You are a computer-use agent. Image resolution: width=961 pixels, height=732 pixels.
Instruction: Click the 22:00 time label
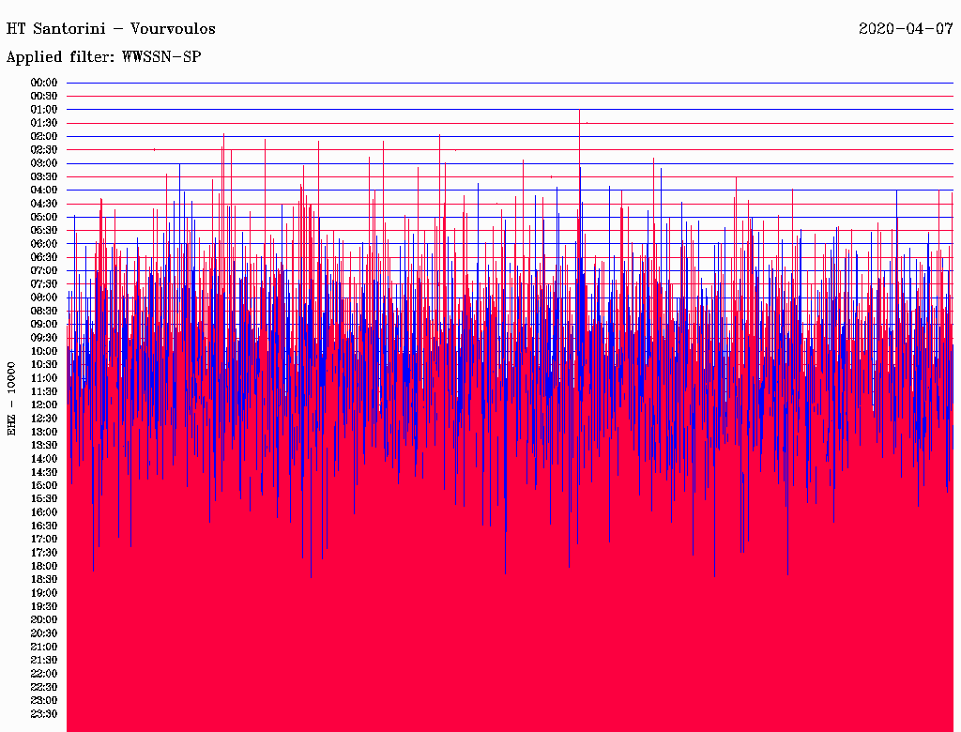[44, 674]
